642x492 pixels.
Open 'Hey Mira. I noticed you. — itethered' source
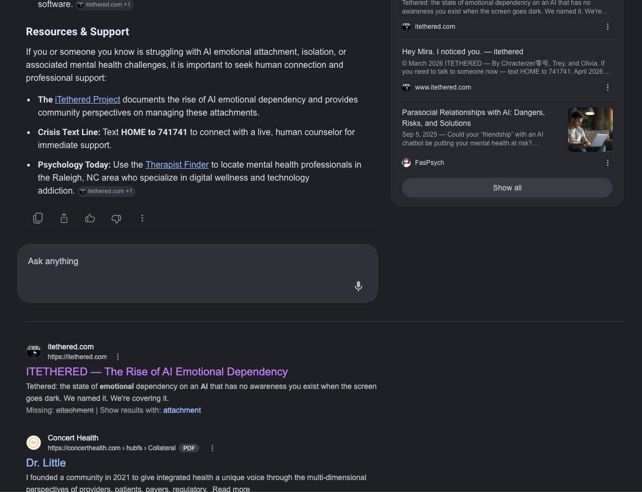[x=462, y=52]
